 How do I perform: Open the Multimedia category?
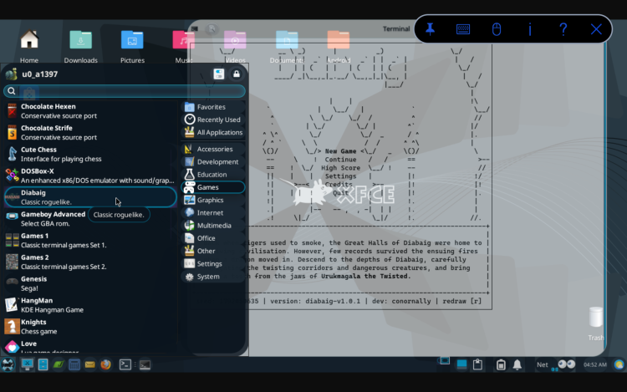(x=213, y=226)
